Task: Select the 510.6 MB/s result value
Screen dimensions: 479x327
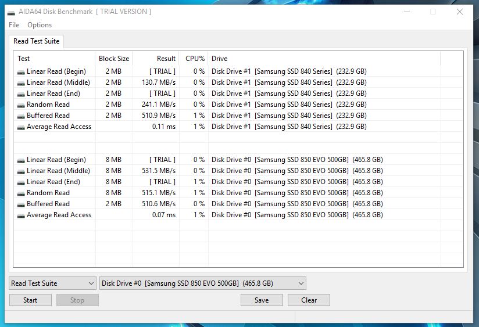Action: [x=159, y=204]
